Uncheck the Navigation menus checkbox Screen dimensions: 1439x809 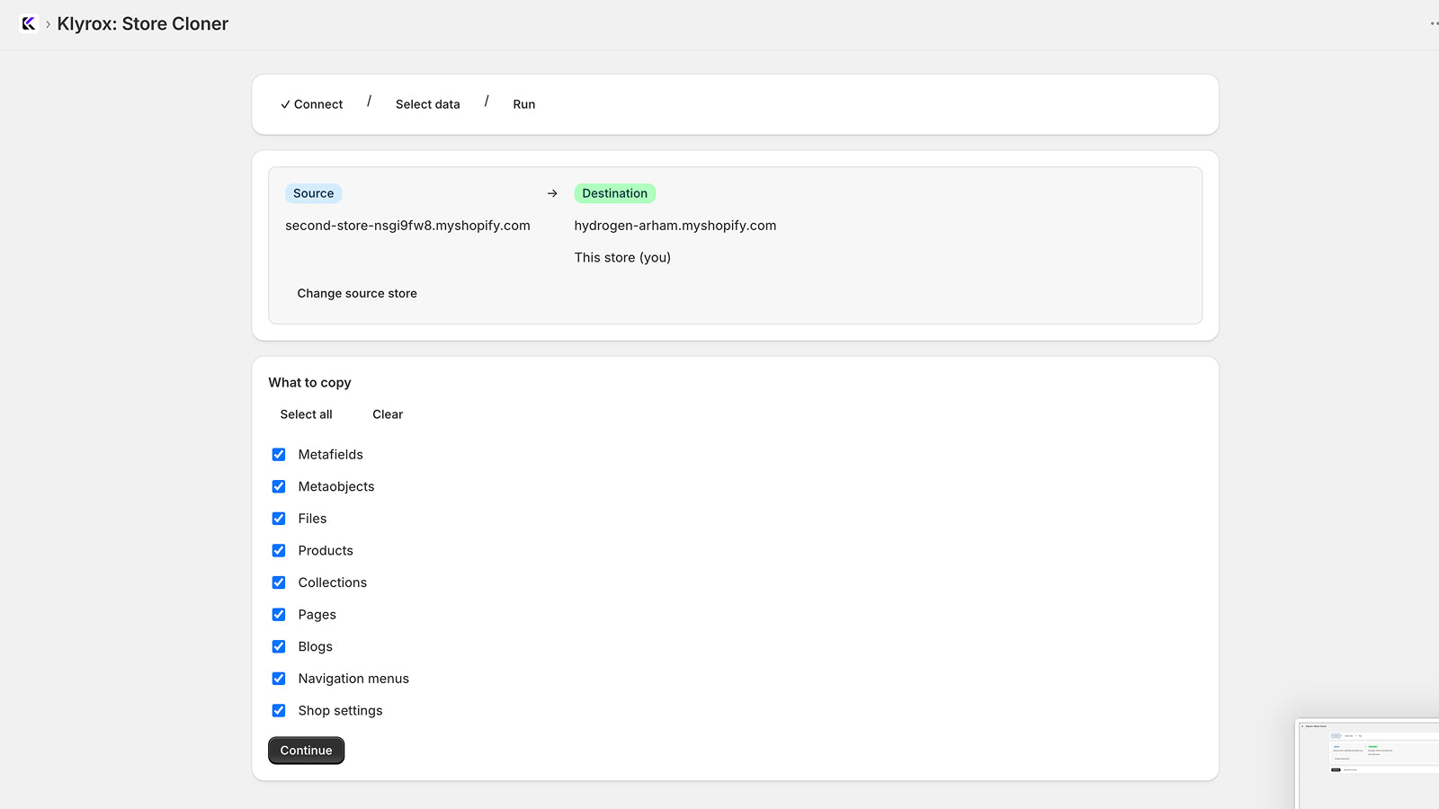[x=279, y=679]
